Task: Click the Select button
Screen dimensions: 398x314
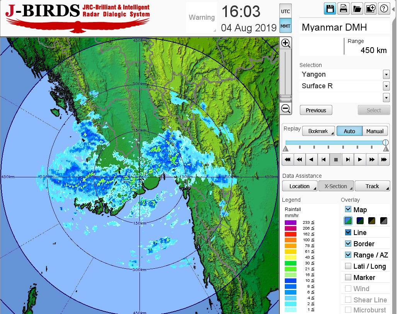Action: tap(374, 110)
